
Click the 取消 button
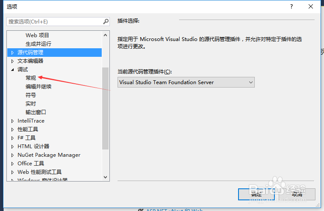pos(297,194)
